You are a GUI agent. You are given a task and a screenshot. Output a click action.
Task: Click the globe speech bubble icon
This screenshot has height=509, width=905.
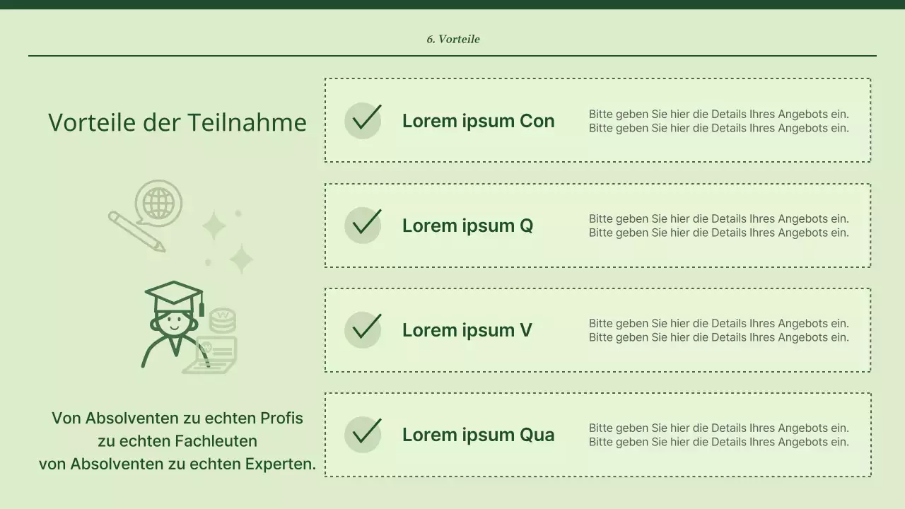coord(158,203)
